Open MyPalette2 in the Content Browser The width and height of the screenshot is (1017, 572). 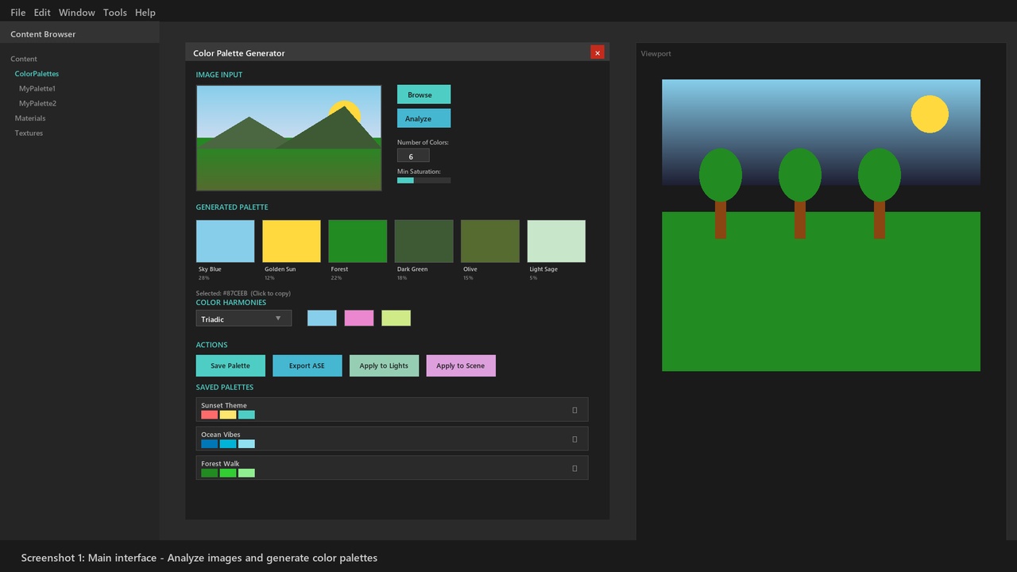37,103
